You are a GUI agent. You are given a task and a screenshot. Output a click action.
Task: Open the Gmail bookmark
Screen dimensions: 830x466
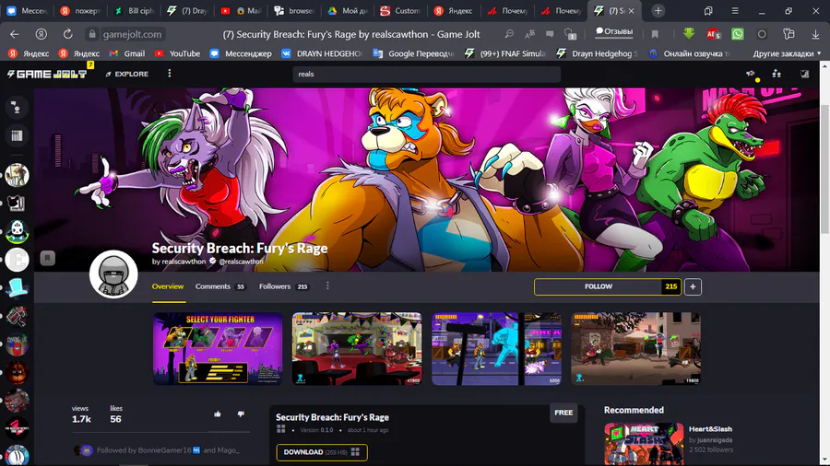pyautogui.click(x=127, y=53)
